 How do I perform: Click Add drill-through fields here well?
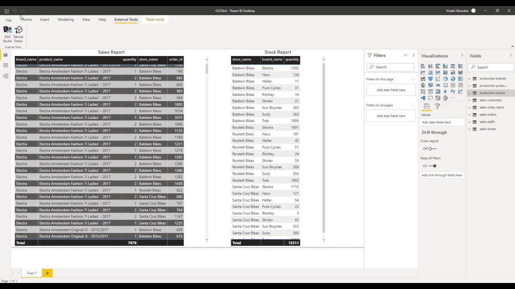click(x=442, y=175)
